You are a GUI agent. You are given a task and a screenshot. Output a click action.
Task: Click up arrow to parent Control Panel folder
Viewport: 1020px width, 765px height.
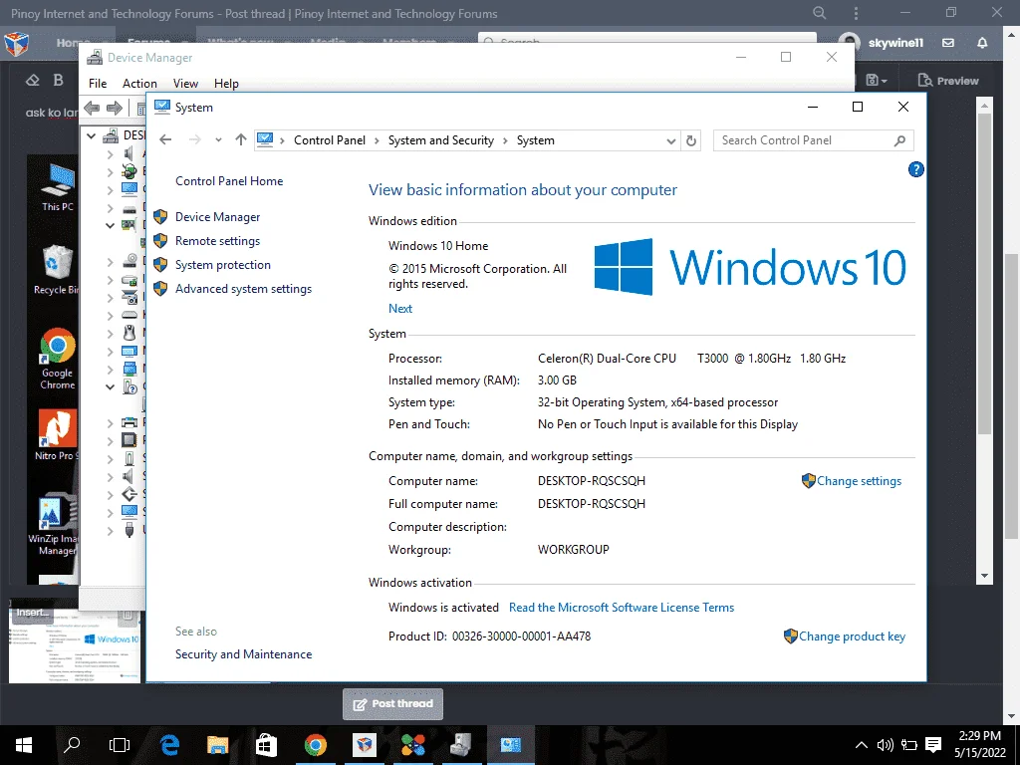tap(241, 139)
